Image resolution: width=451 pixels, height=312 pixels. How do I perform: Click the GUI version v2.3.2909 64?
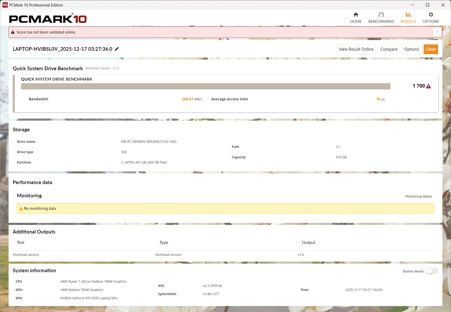coord(212,286)
